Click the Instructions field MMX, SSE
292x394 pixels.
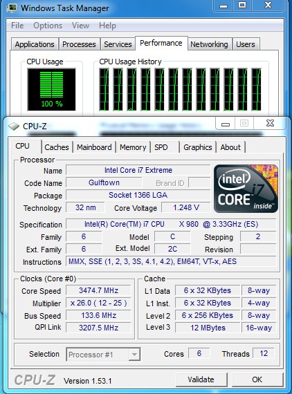click(x=172, y=261)
